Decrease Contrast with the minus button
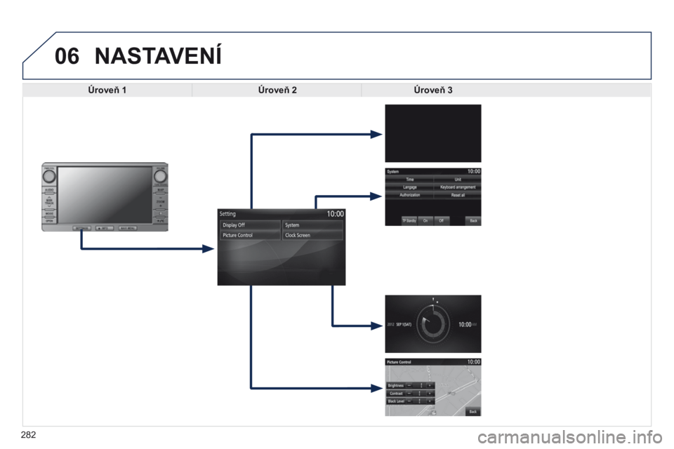674x449 pixels. coord(408,393)
